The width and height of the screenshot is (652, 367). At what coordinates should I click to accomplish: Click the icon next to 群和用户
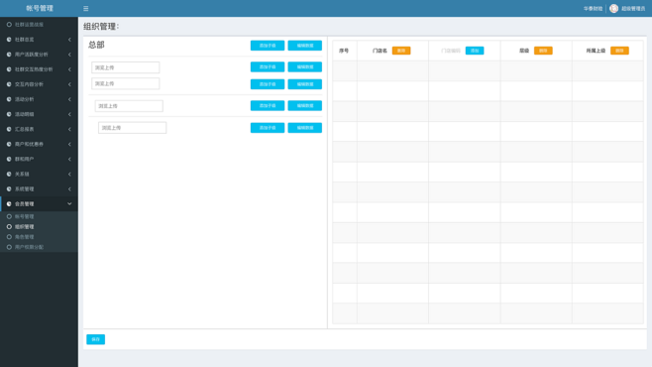9,160
